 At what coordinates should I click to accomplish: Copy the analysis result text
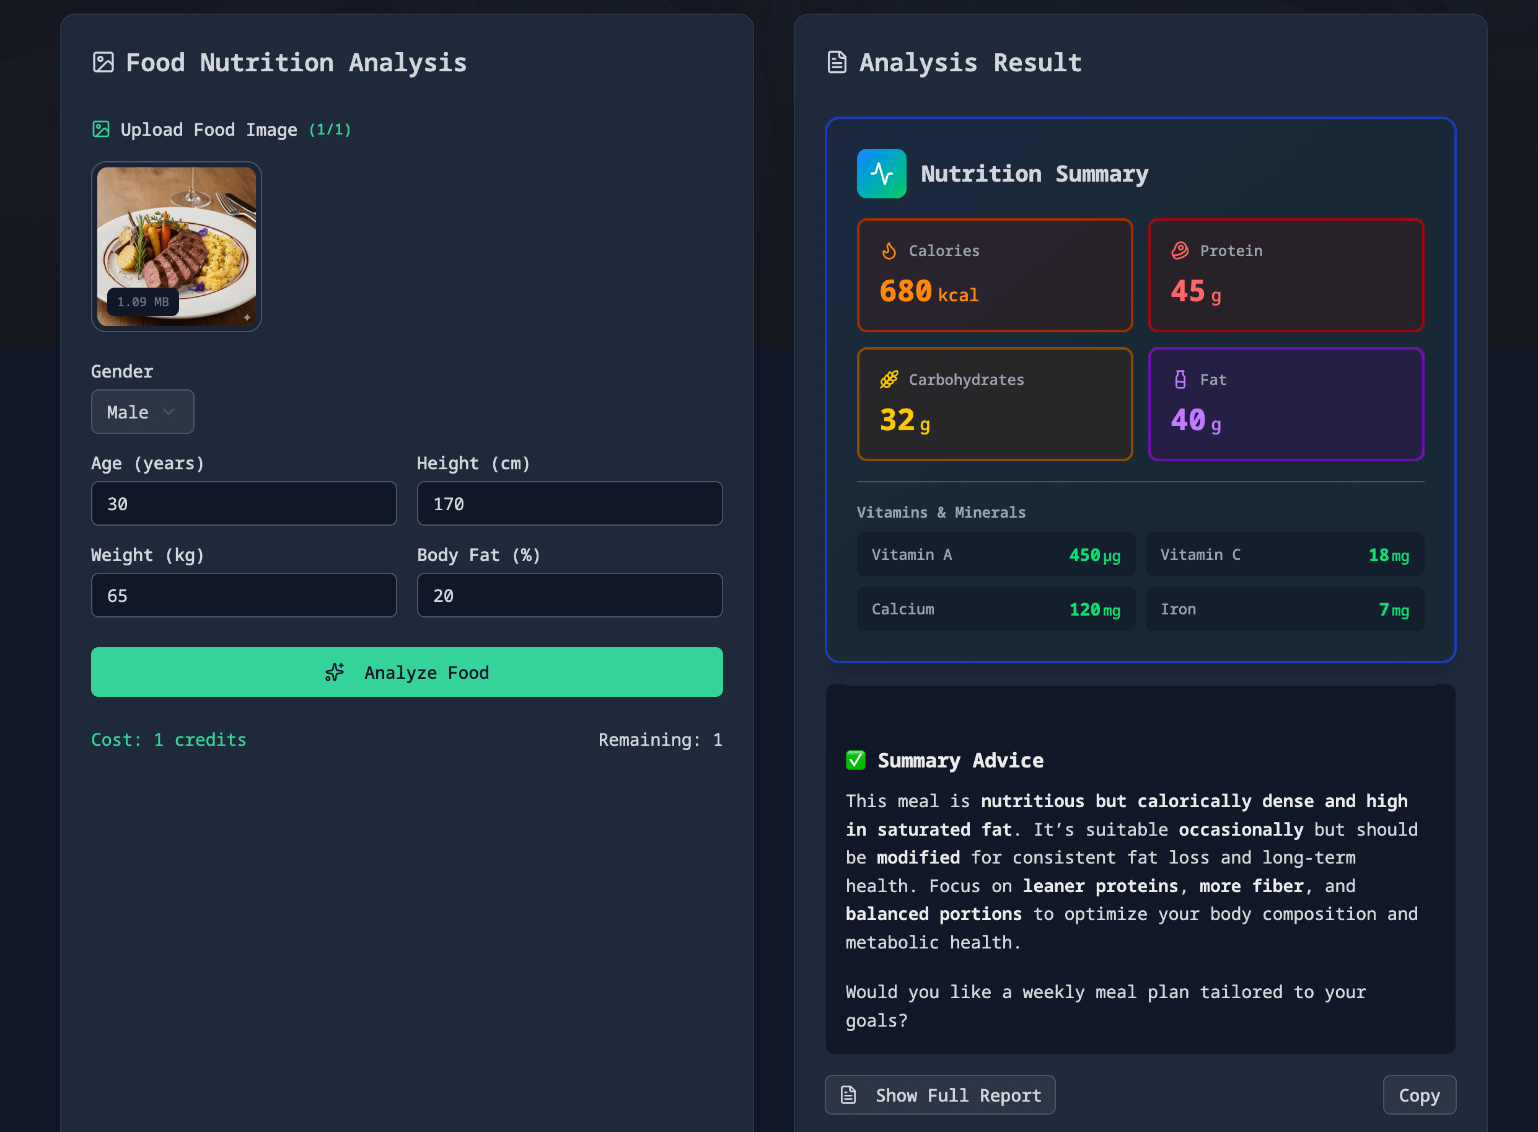click(x=1419, y=1095)
